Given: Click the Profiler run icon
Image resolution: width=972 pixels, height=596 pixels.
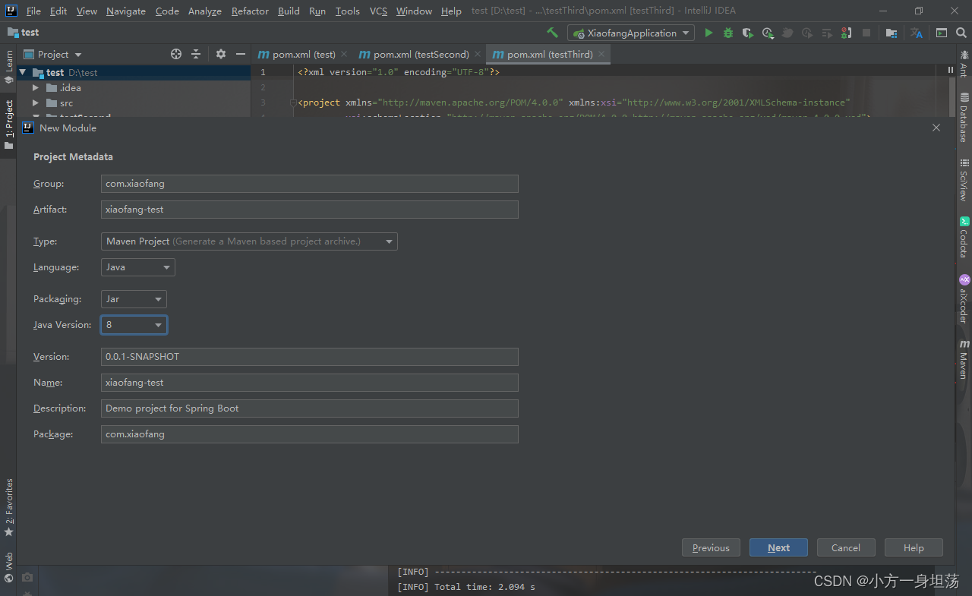Looking at the screenshot, I should [x=768, y=33].
